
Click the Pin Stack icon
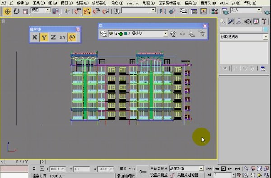[x=224, y=68]
